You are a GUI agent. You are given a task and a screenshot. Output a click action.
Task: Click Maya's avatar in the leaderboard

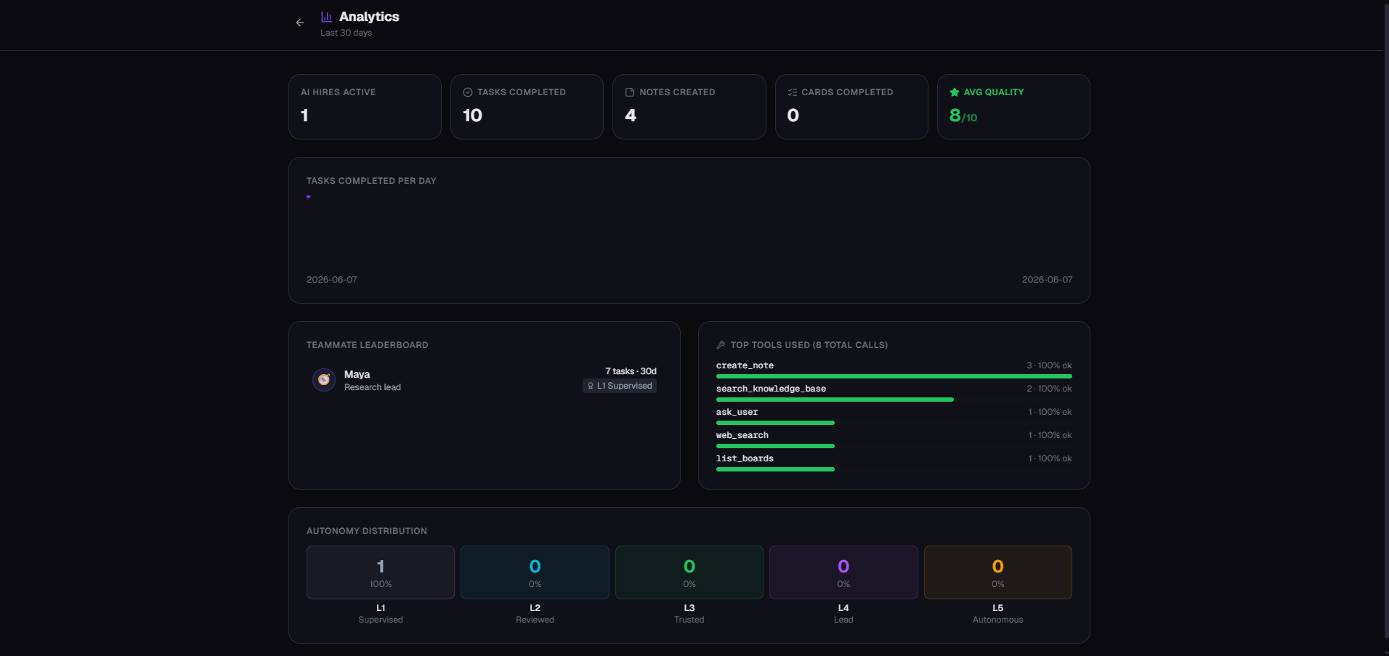point(324,379)
